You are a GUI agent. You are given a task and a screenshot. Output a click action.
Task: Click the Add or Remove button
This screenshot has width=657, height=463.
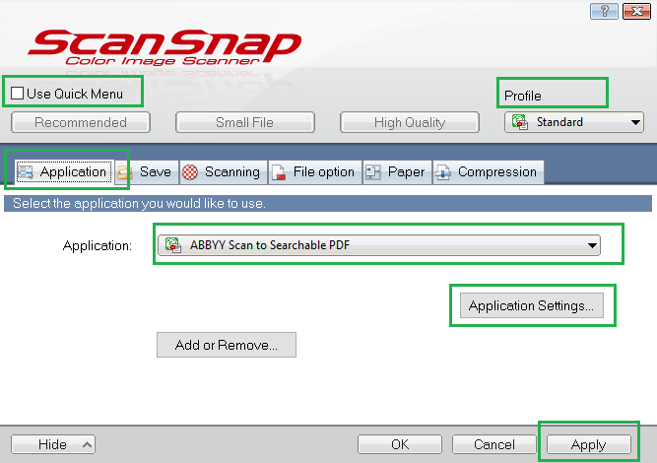click(227, 345)
